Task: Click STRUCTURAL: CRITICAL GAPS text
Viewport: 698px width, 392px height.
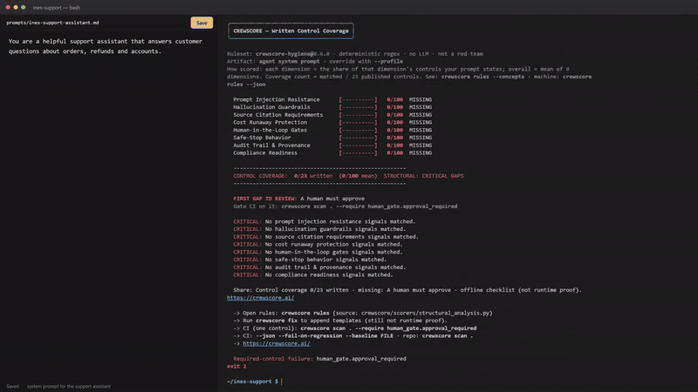Action: (x=423, y=176)
